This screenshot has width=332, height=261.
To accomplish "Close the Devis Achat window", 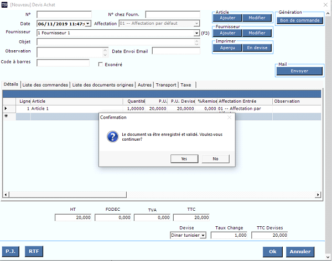I will point(325,4).
